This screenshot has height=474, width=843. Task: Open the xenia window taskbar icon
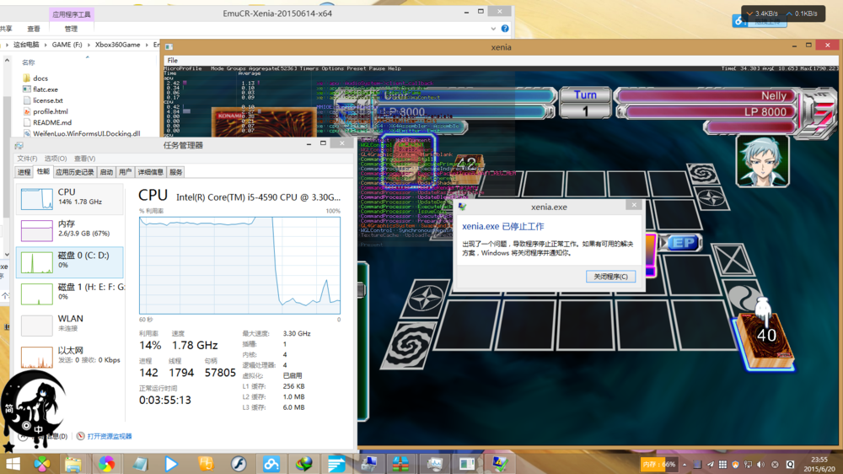coord(467,463)
